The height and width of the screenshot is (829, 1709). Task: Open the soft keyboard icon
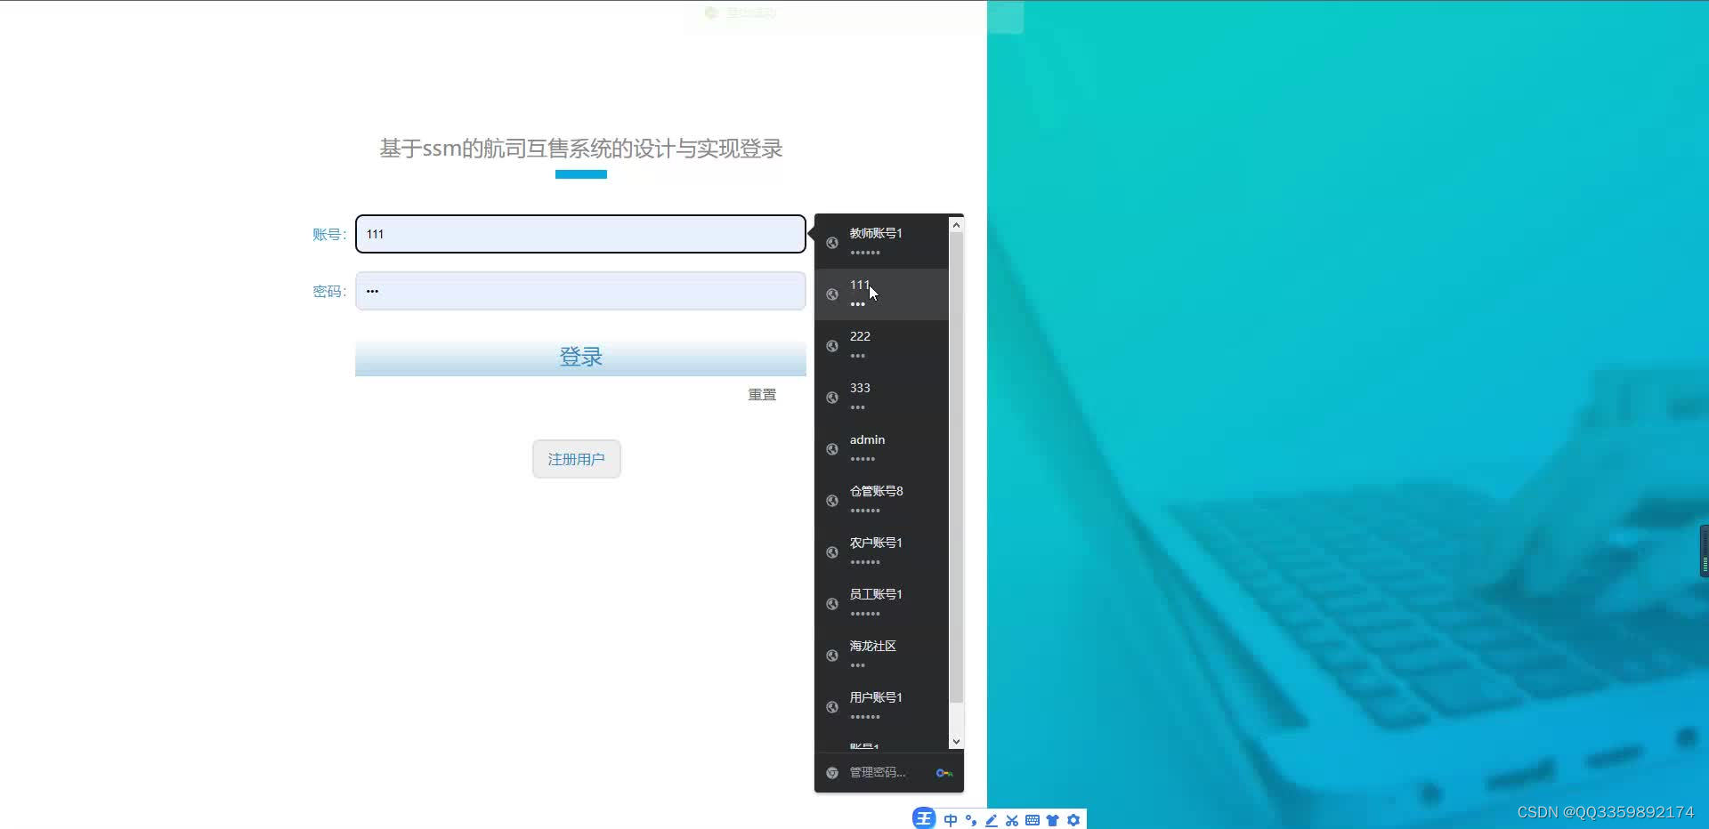[x=1033, y=820]
